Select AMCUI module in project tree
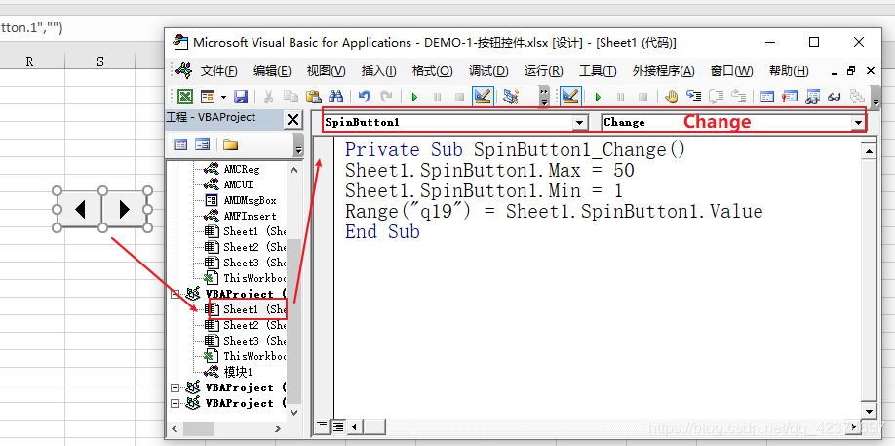Viewport: 895px width, 446px height. click(x=238, y=184)
